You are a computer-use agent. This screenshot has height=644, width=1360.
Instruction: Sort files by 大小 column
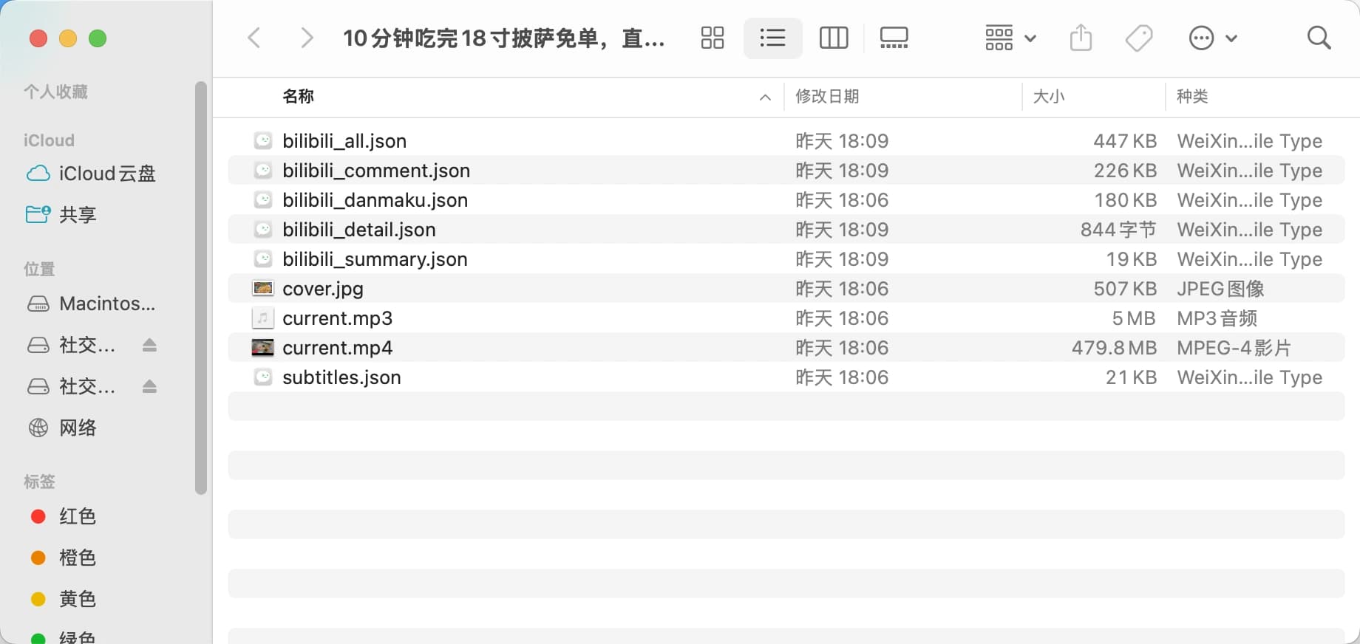(x=1048, y=97)
